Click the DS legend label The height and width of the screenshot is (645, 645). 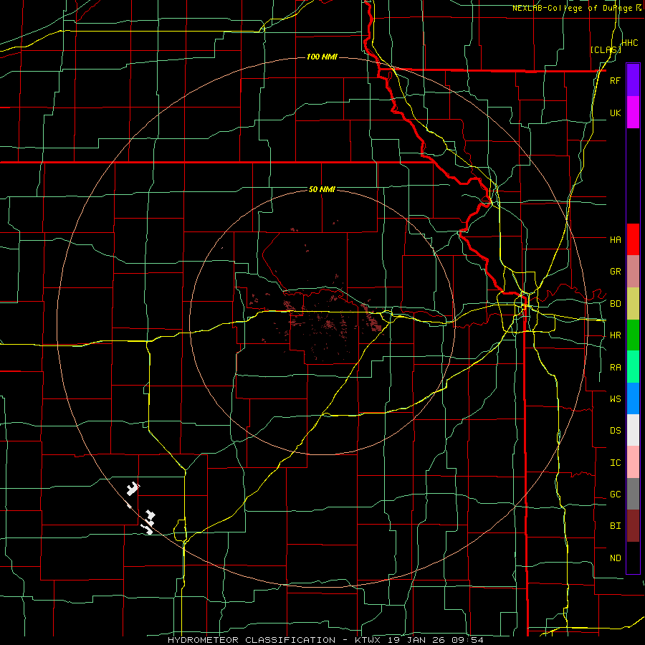(615, 431)
